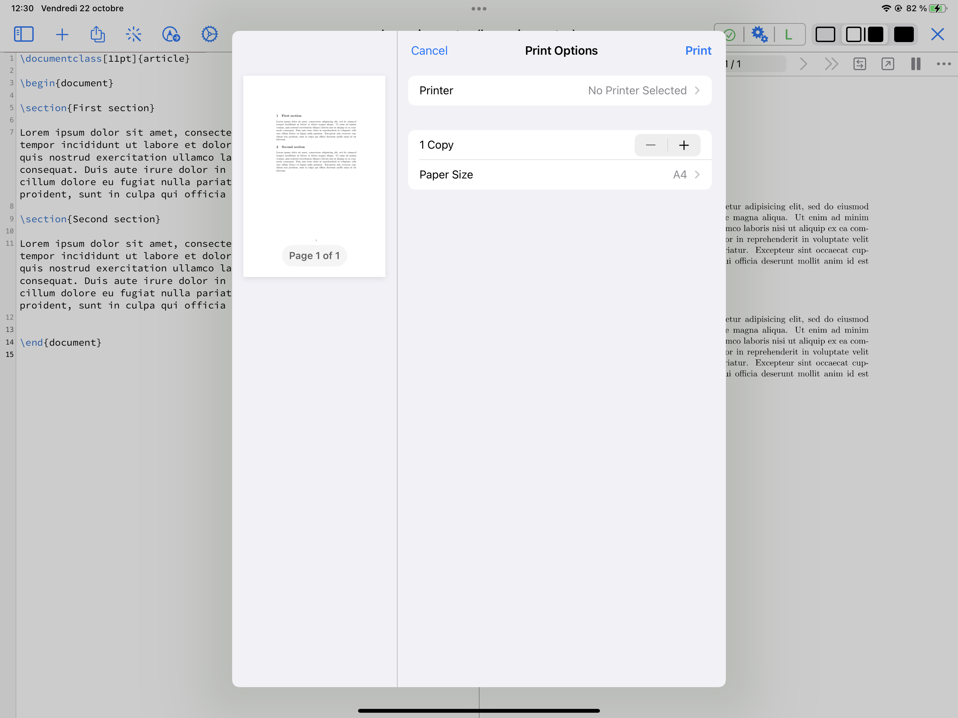958x718 pixels.
Task: Close the document with X icon
Action: [x=938, y=34]
